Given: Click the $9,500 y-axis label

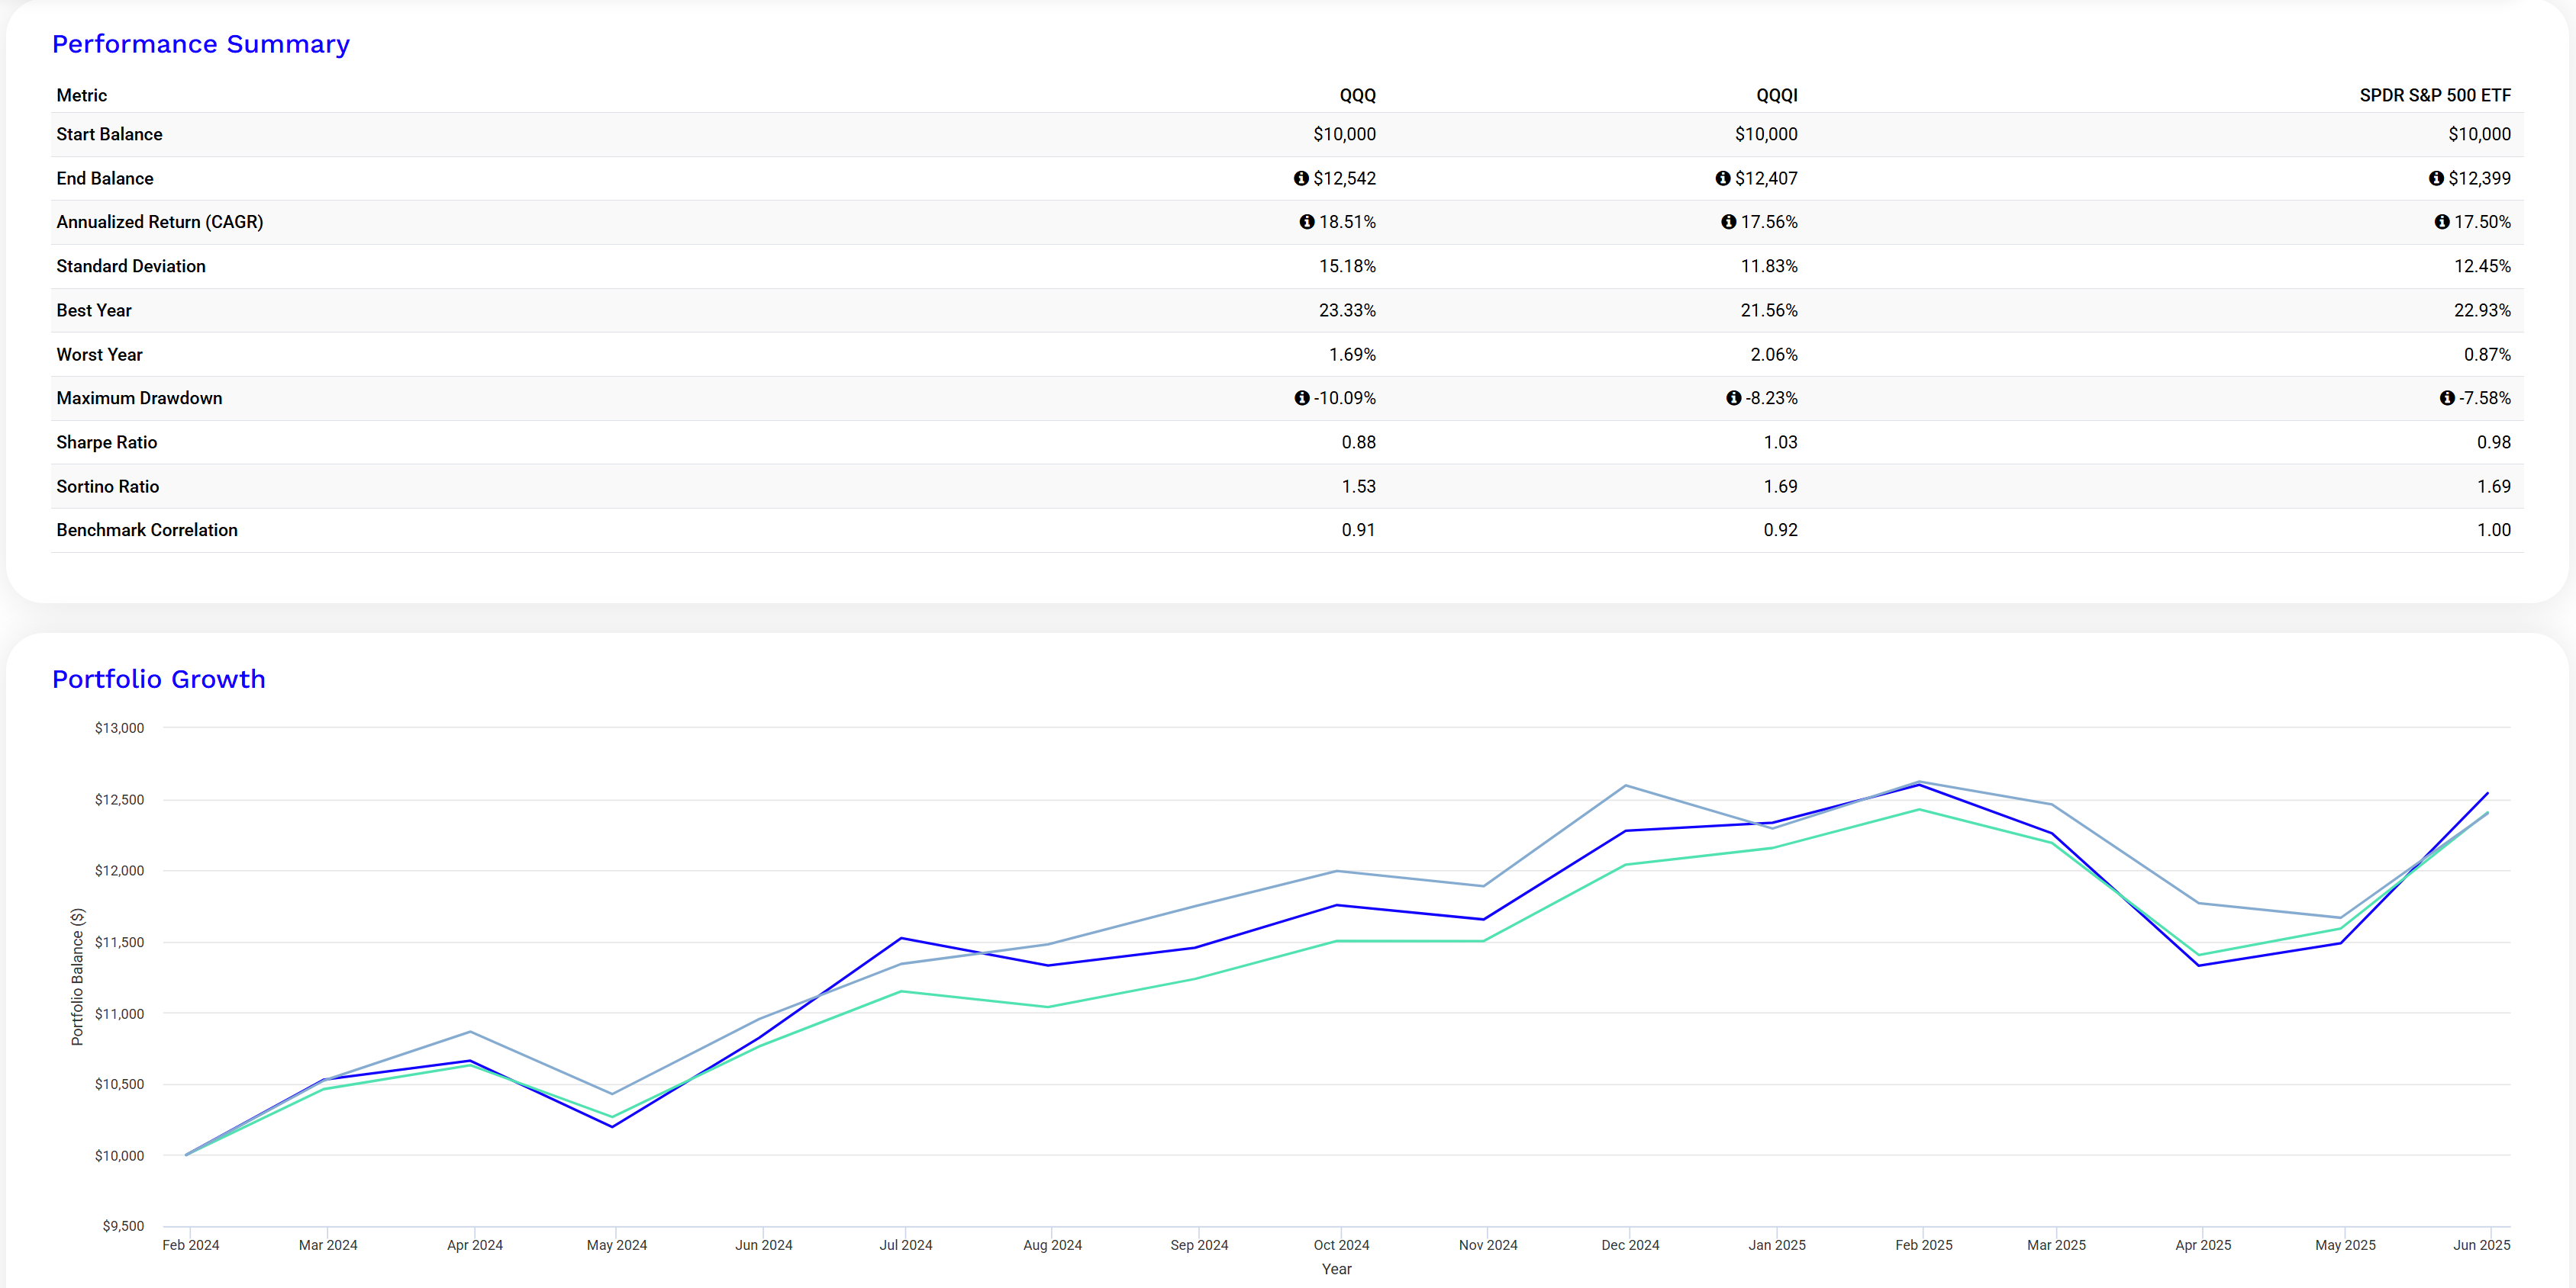Looking at the screenshot, I should tap(123, 1226).
